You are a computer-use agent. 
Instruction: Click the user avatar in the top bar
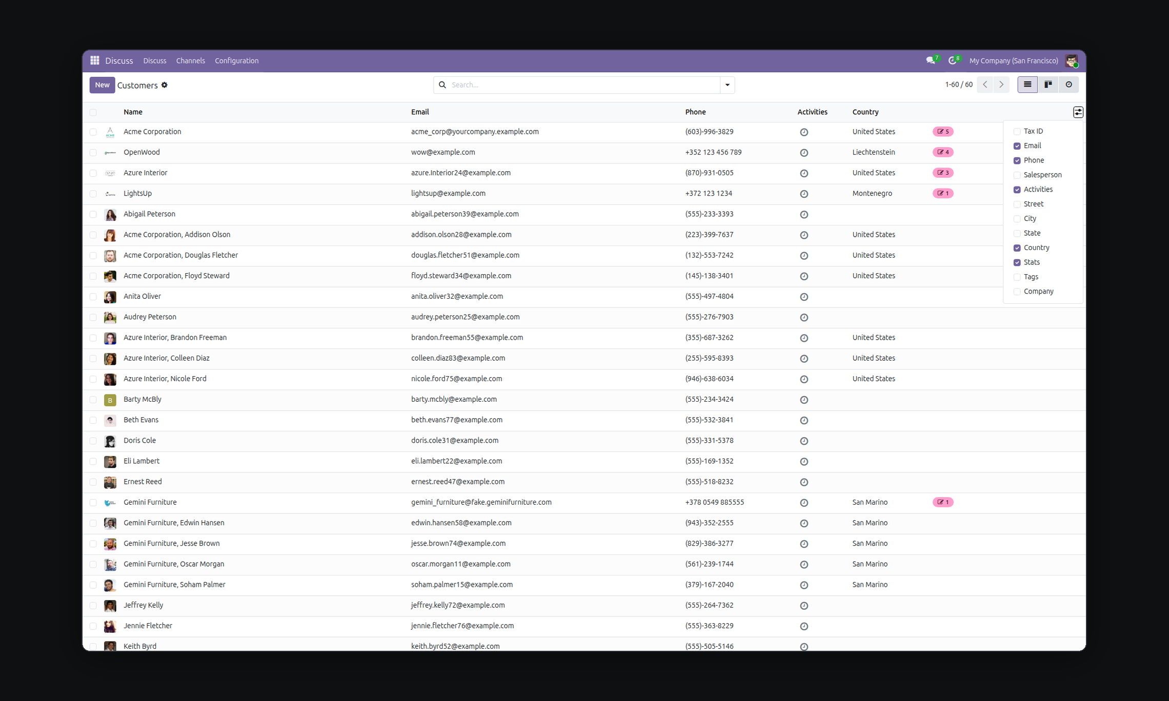tap(1071, 60)
